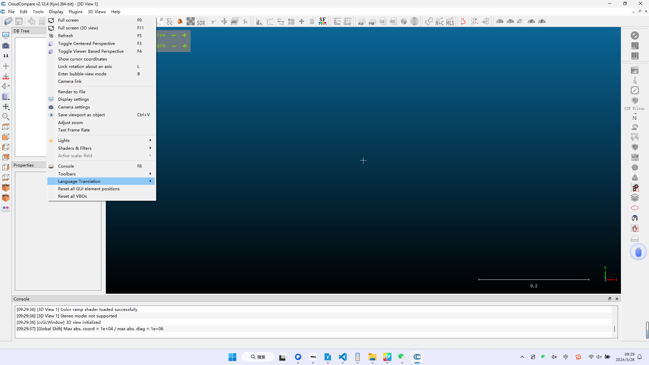Select the zoom magnifier tool in sidebar
649x365 pixels.
point(6,117)
